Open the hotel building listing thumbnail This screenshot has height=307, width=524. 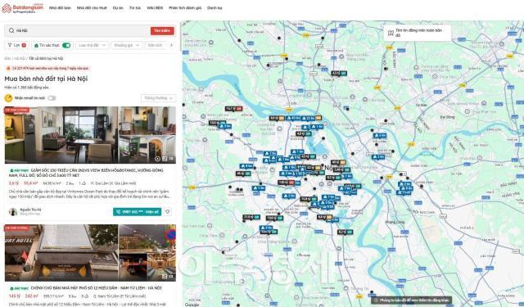61,253
